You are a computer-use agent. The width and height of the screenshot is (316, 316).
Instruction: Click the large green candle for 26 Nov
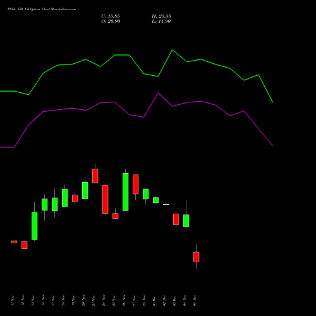126,192
